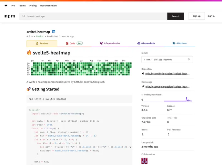Click the Issues count link

[143, 134]
